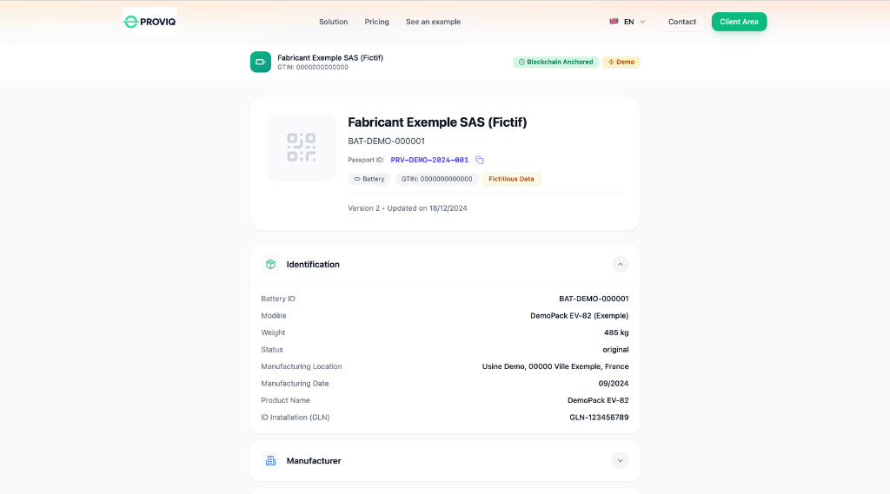Click the header bar GTIN: 0000000000000 text
The height and width of the screenshot is (494, 890).
pyautogui.click(x=313, y=68)
